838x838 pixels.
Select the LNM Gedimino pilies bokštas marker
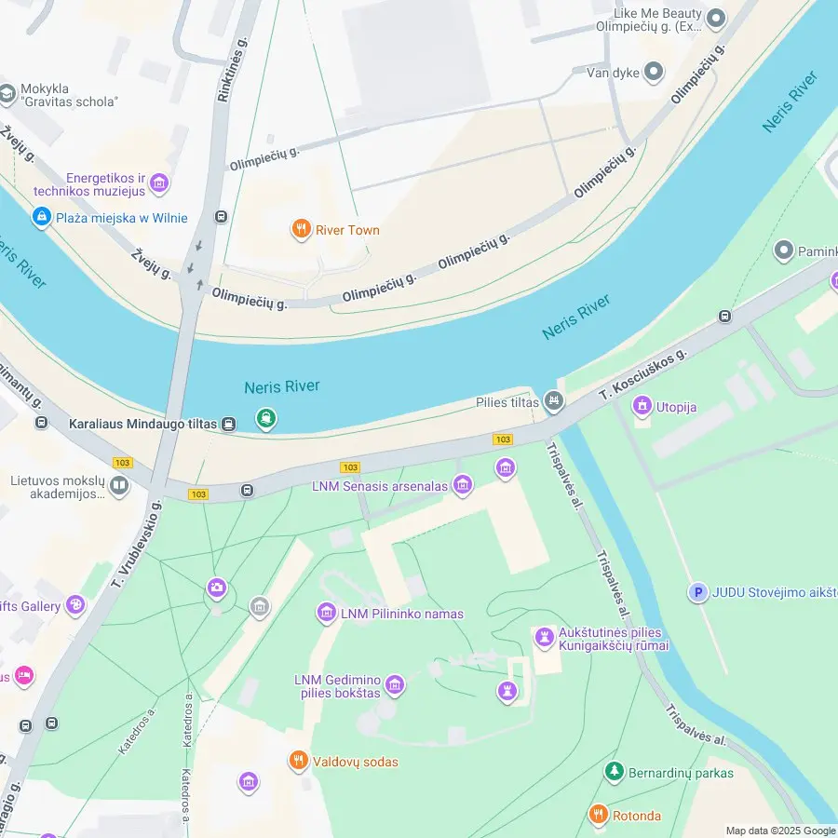395,685
